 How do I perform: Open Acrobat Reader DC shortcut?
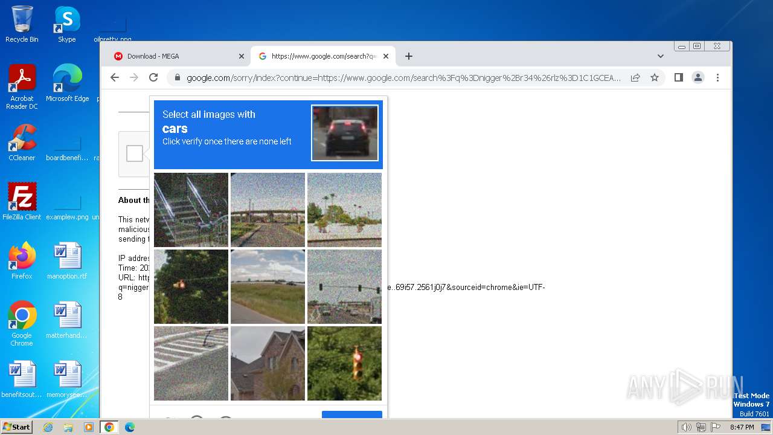pos(22,87)
